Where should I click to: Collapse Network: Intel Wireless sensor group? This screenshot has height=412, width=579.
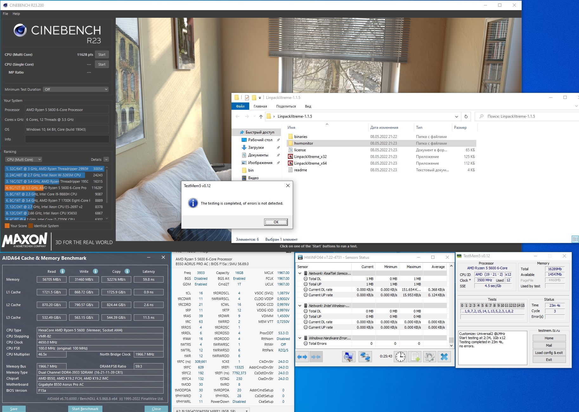pyautogui.click(x=300, y=306)
